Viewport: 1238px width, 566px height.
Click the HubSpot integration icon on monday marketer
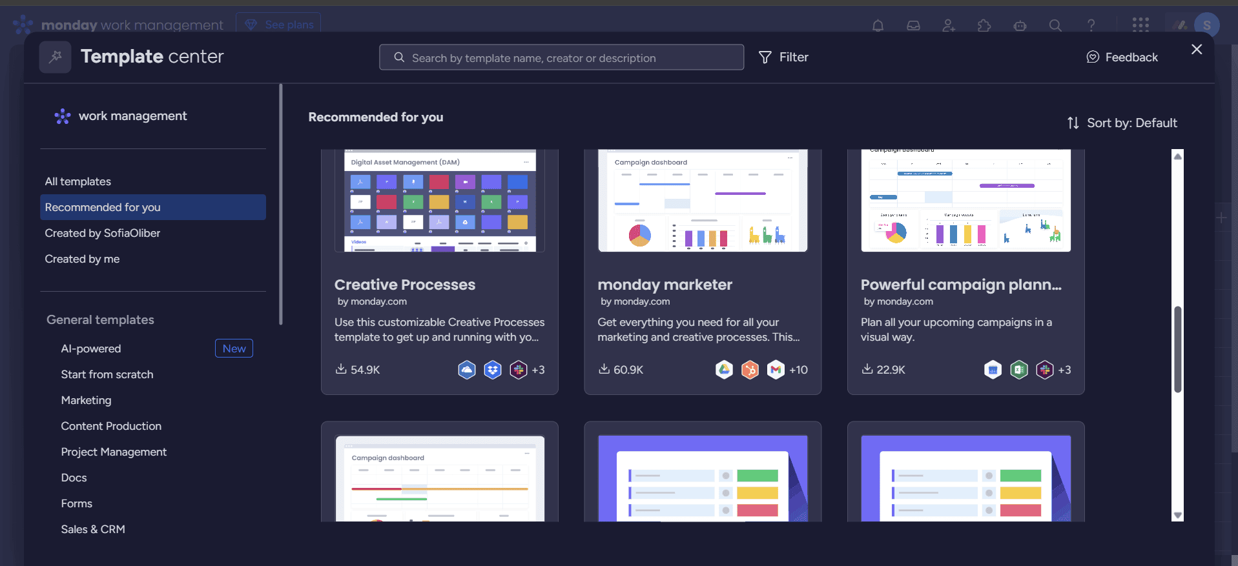click(x=750, y=370)
